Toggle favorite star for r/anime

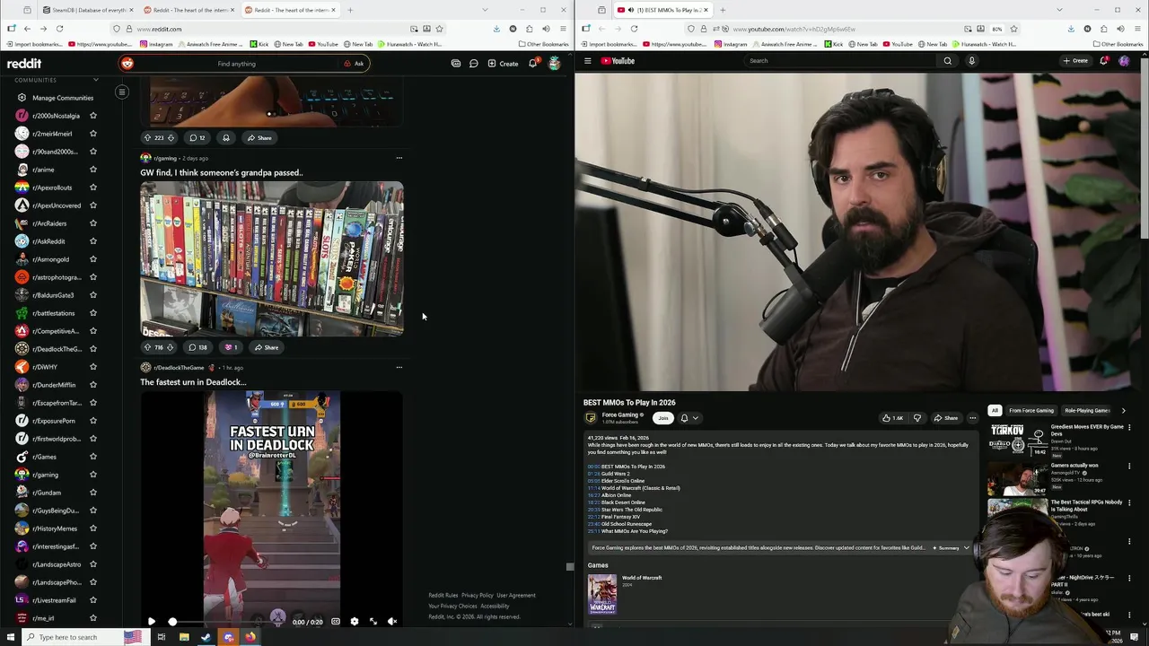pos(92,170)
